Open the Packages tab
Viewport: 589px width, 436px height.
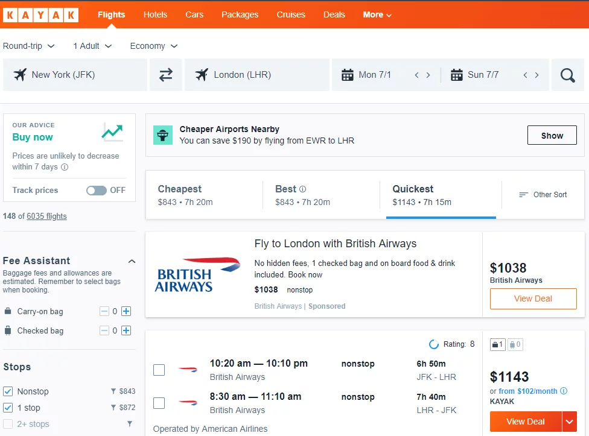(x=240, y=14)
